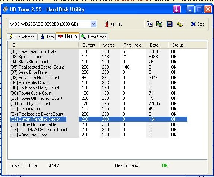This screenshot has width=214, height=177.
Task: Click the Data column header
Action: point(157,45)
